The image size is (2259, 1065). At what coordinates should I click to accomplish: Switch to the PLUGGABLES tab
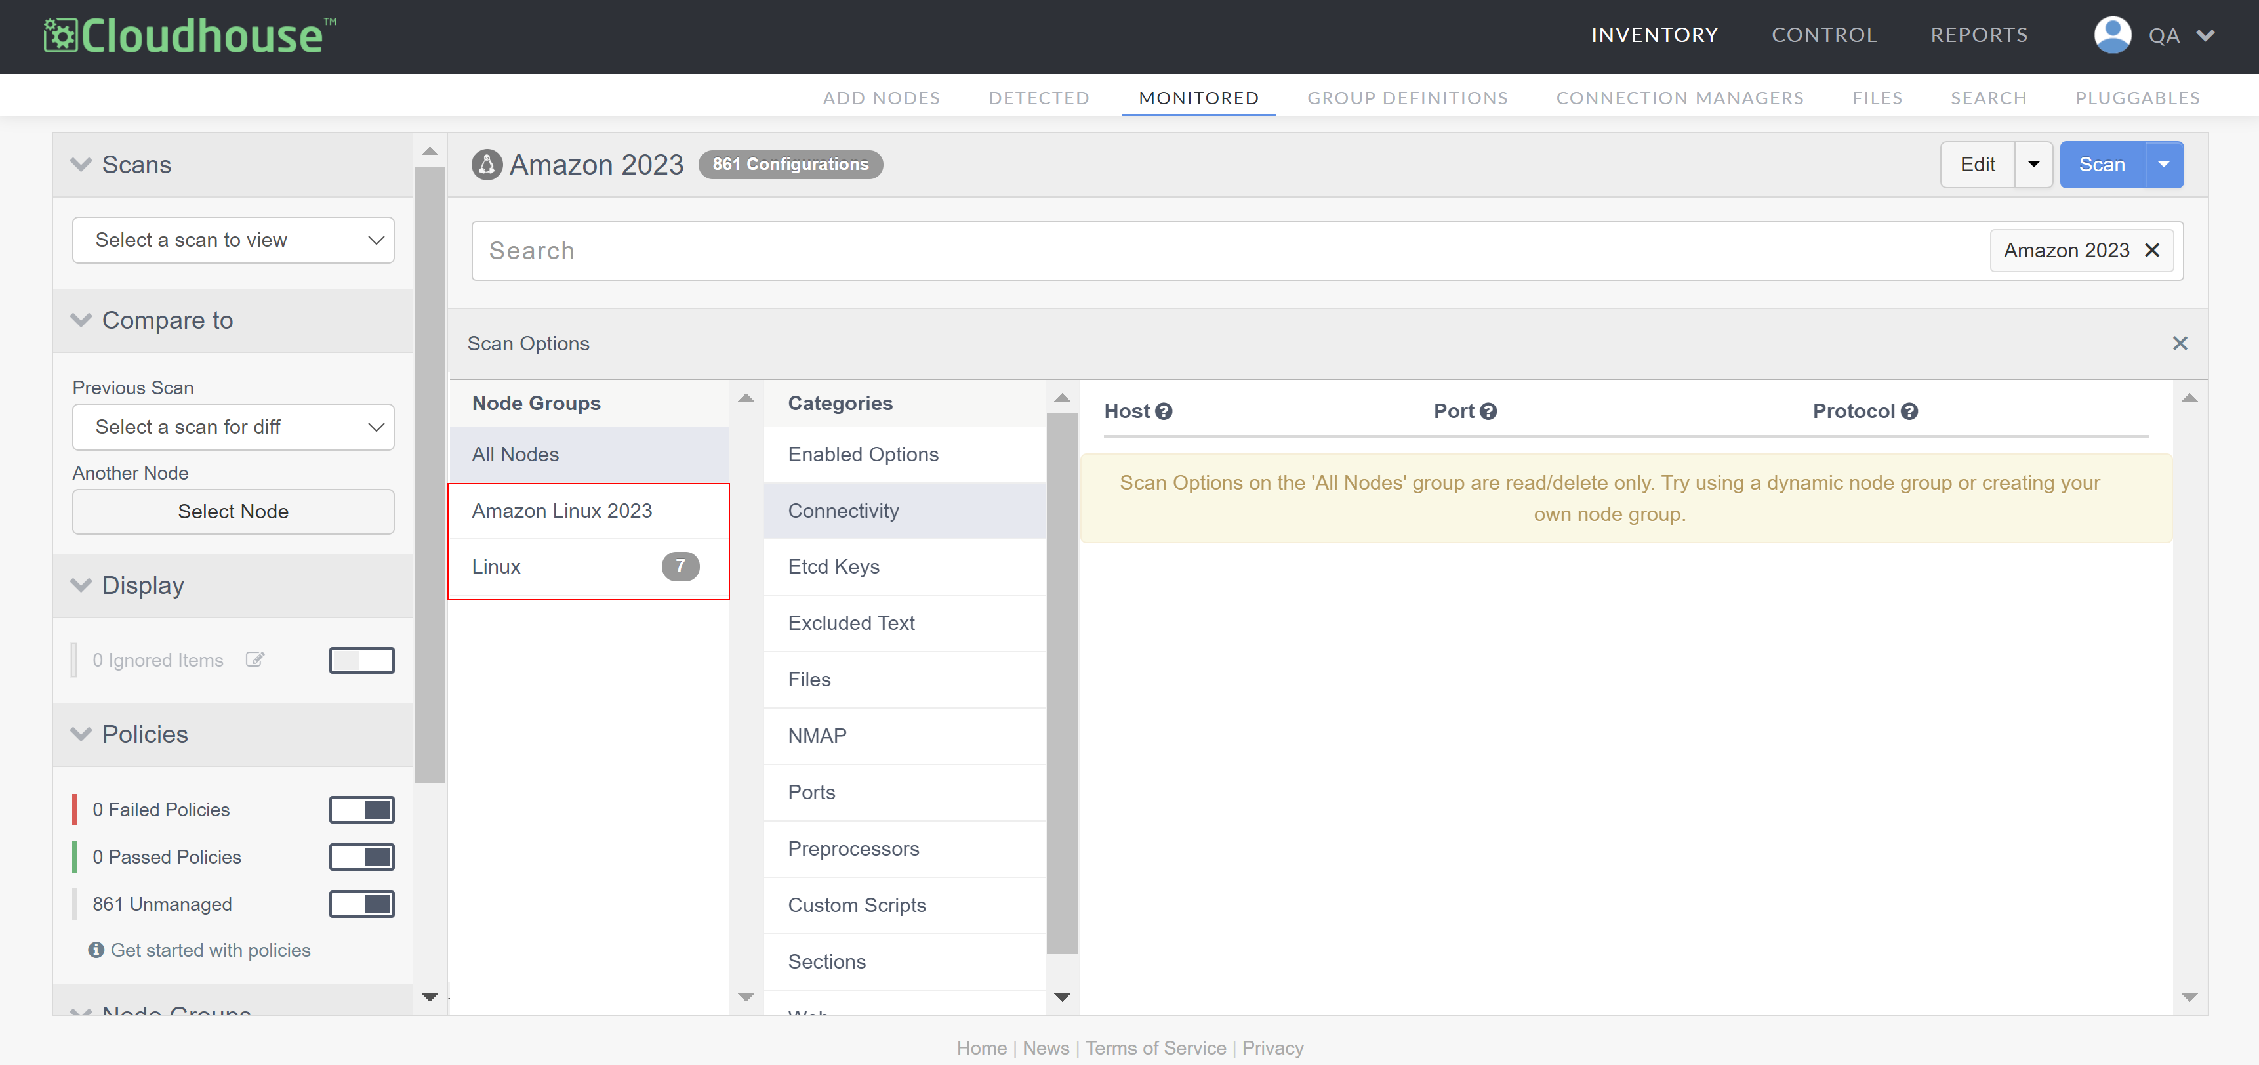click(2137, 97)
